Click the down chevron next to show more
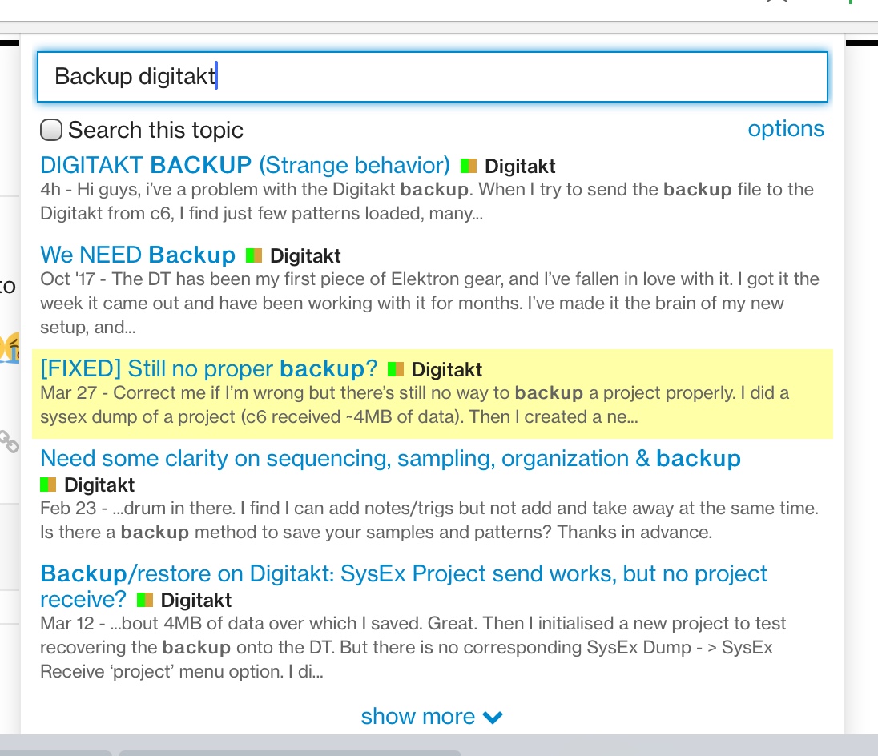The width and height of the screenshot is (878, 756). [493, 718]
